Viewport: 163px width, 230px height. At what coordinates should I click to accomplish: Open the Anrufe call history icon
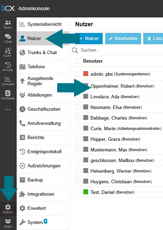click(8, 67)
